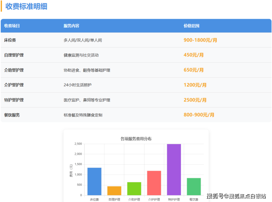Select the 介护型护理 row label
The image size is (272, 202).
[x=14, y=85]
